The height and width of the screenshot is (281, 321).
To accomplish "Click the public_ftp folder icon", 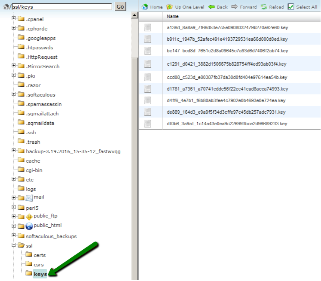I will 29,217.
